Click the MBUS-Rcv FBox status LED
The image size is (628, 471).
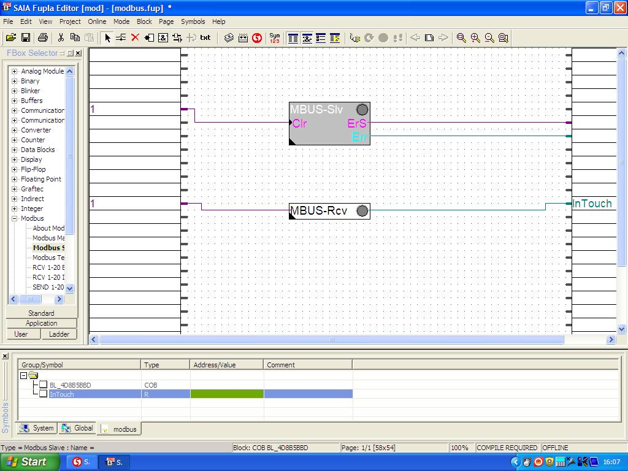[x=362, y=211]
